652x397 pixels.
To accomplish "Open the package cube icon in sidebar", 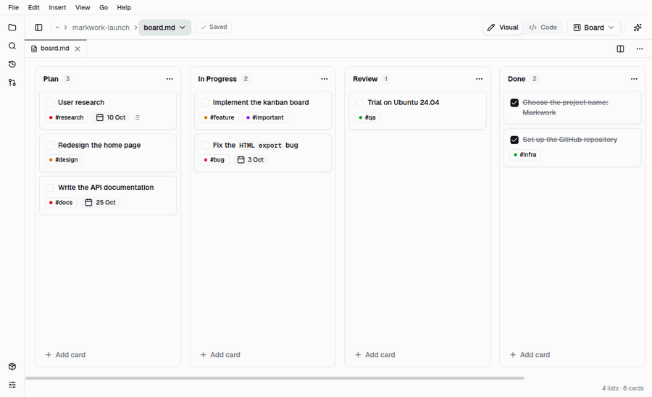I will point(12,367).
